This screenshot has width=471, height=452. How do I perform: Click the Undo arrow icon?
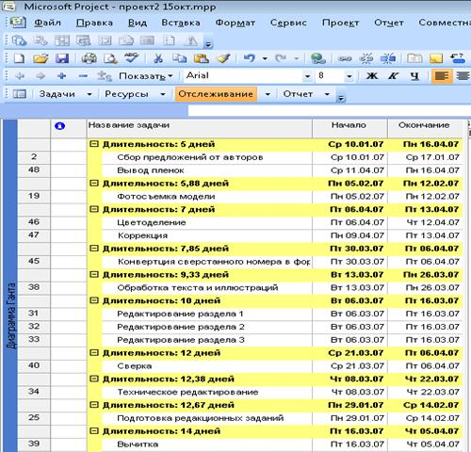click(x=250, y=58)
